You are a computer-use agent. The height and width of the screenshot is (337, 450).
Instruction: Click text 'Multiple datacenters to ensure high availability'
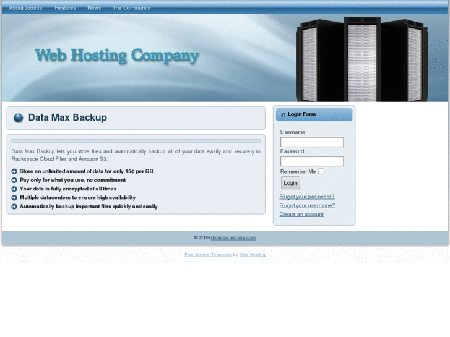(77, 198)
